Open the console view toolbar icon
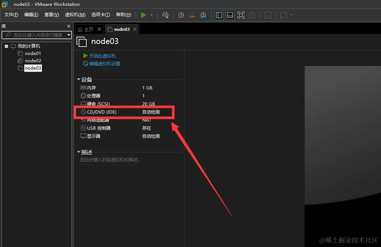The image size is (381, 247). pos(268,15)
